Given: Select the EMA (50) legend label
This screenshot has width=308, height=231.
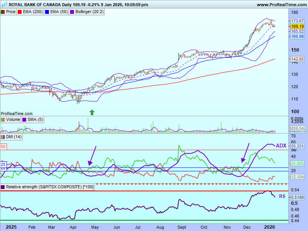Looking at the screenshot, I should pos(59,12).
